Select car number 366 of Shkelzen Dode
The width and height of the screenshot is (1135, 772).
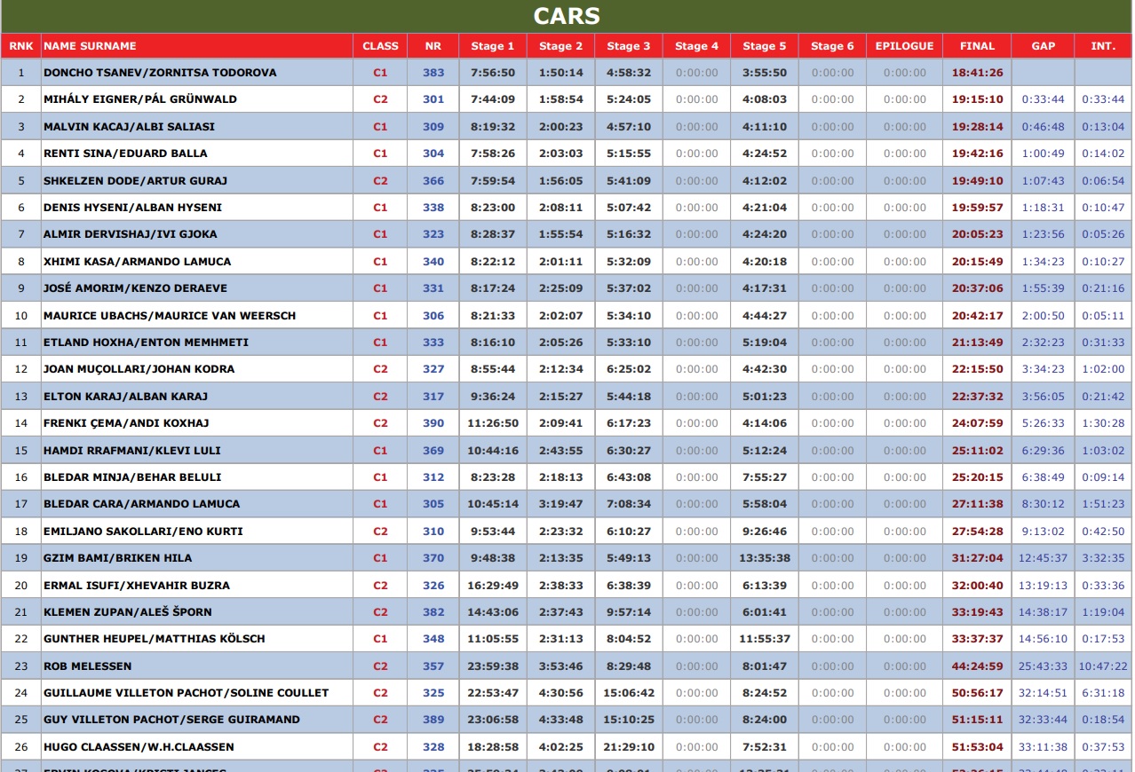(433, 181)
